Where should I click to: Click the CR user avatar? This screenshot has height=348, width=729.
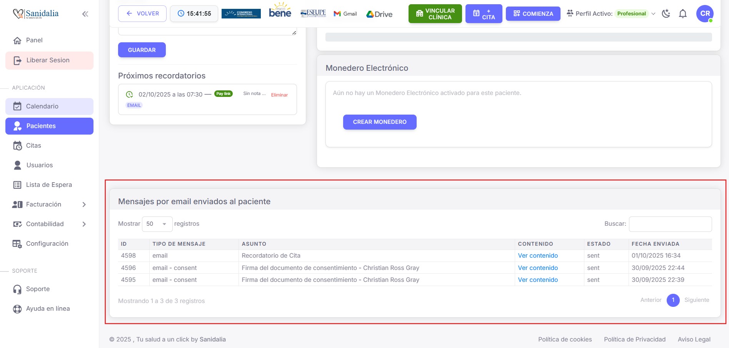(705, 13)
